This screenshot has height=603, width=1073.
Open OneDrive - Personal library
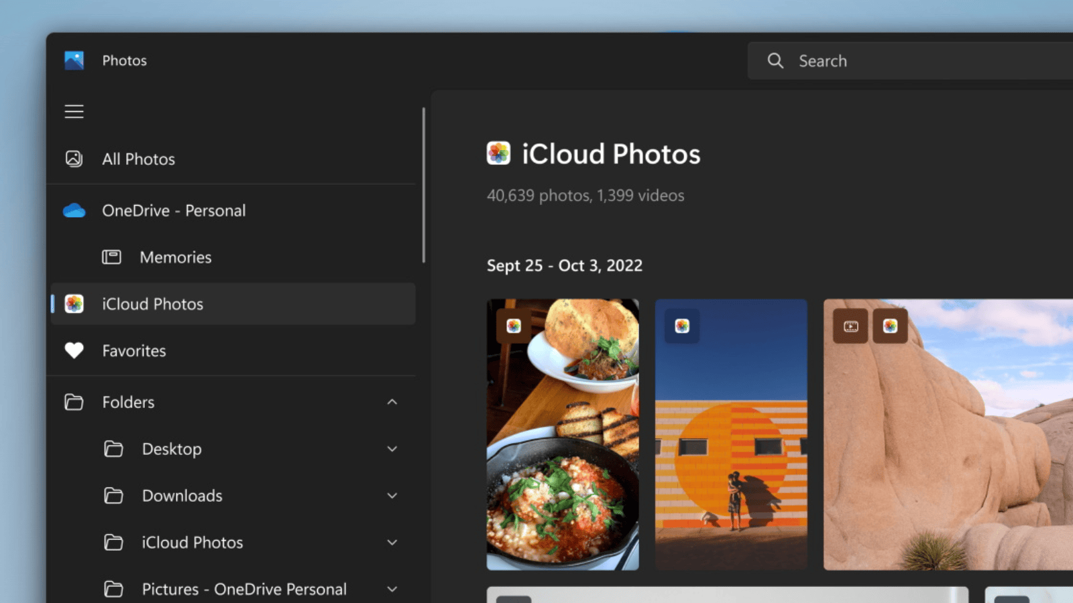(x=174, y=211)
